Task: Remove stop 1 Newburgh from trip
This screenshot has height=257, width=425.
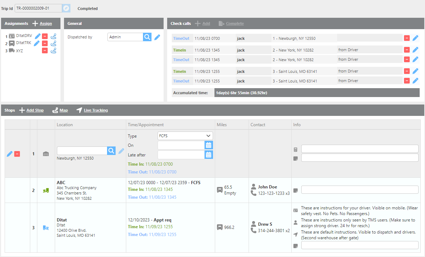Action: coord(17,154)
